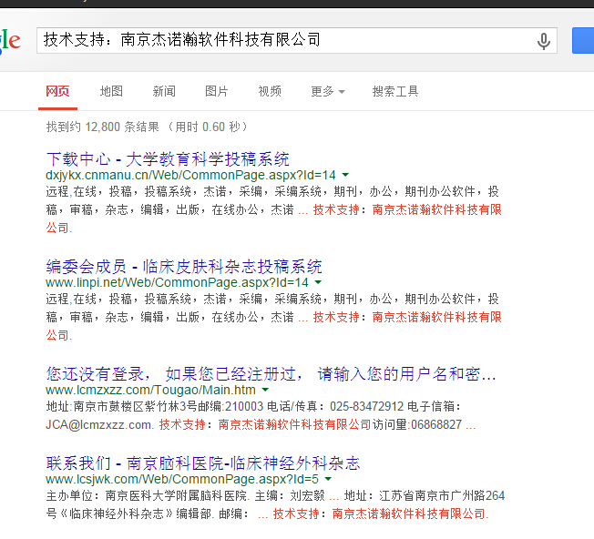This screenshot has width=594, height=539.
Task: Open result 下载中心 - 大学教育科学投稿系统
Action: (x=168, y=159)
